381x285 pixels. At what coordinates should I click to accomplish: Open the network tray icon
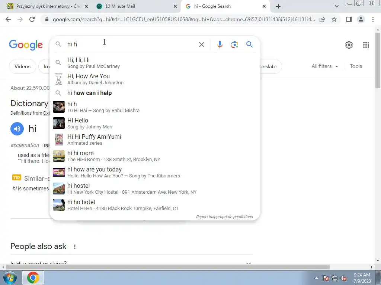[x=334, y=278]
